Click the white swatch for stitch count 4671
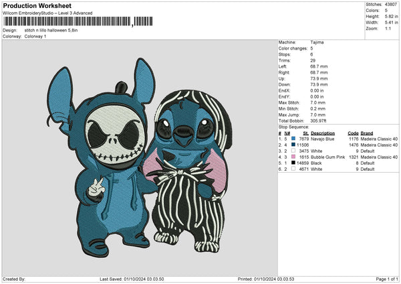401x284 pixels. click(x=293, y=169)
